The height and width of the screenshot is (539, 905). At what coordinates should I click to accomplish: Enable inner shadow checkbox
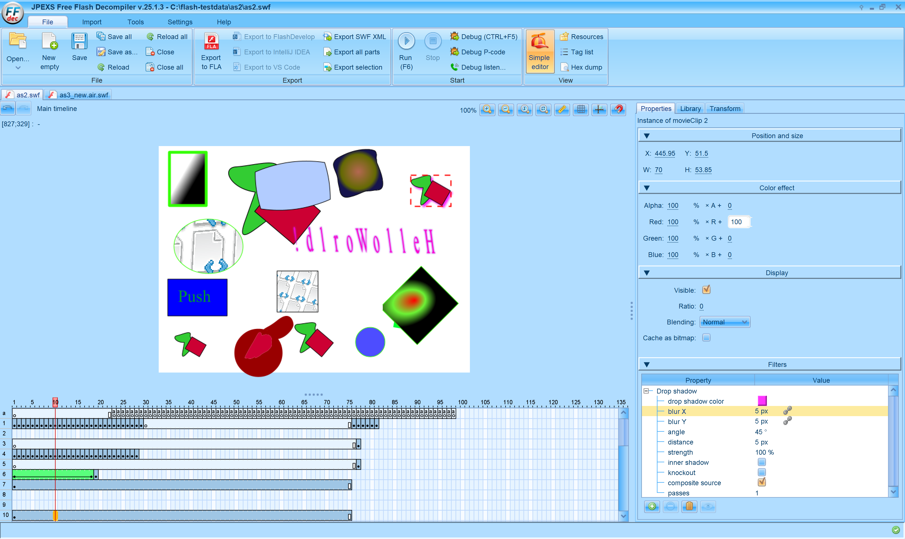(x=762, y=462)
